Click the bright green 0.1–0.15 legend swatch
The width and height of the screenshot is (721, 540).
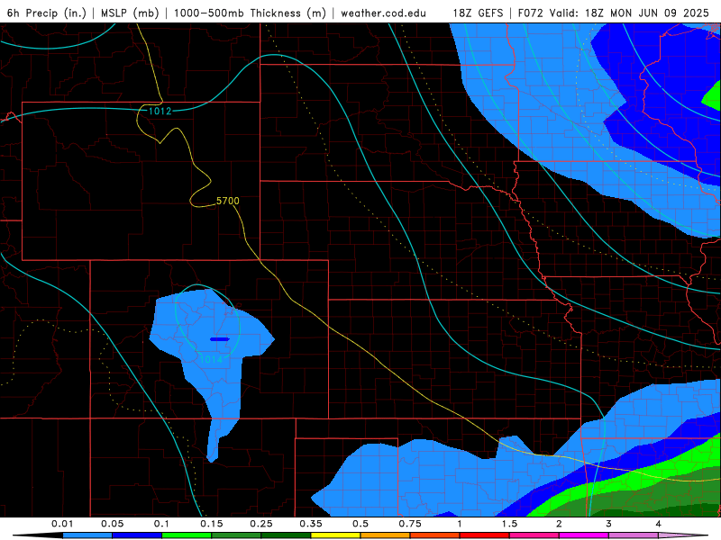[187, 535]
